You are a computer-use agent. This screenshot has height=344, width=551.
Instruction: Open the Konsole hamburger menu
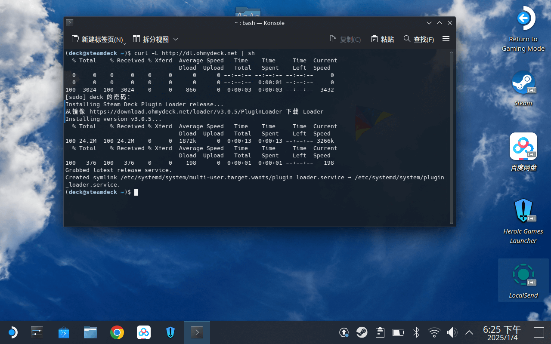(446, 39)
